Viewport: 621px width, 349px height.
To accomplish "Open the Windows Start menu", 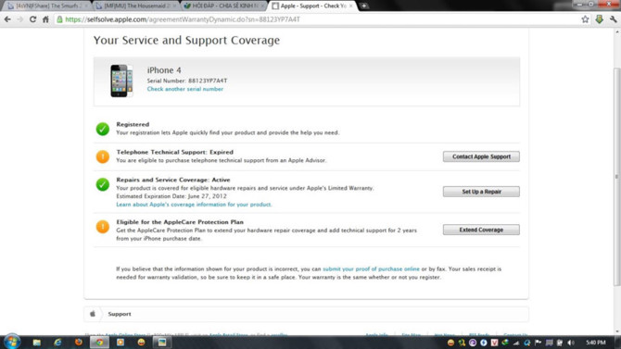I will [x=12, y=342].
